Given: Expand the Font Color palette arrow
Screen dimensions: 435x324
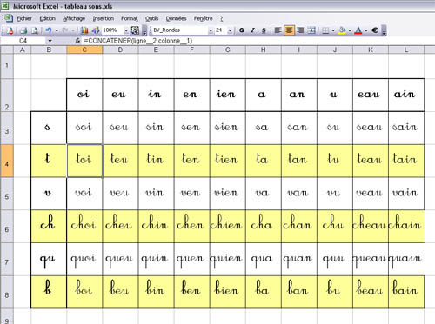Looking at the screenshot, I should (x=366, y=30).
